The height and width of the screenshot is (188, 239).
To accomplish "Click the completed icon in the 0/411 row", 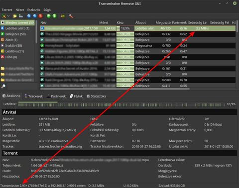I will (42, 85).
